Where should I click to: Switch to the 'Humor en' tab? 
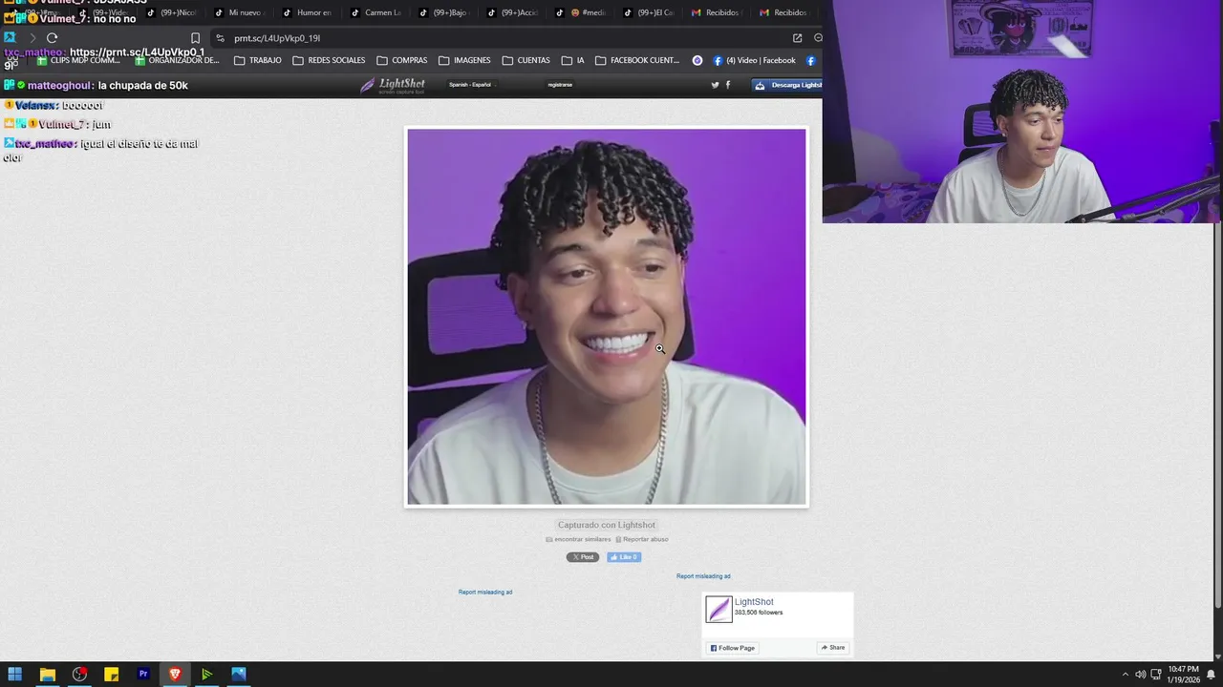point(307,12)
